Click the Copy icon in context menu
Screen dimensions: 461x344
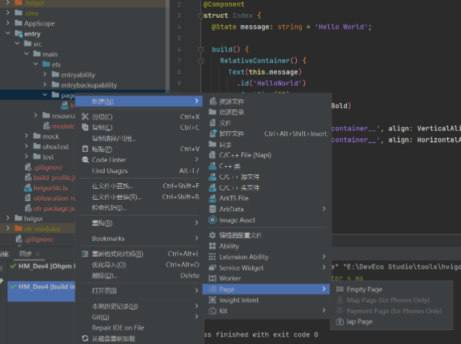(x=85, y=127)
